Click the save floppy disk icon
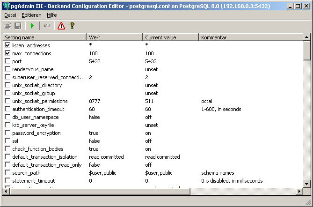This screenshot has width=313, height=207. [18, 26]
